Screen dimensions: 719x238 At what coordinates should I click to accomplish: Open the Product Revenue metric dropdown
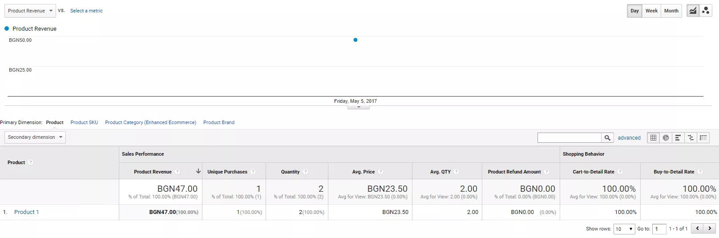click(x=30, y=11)
